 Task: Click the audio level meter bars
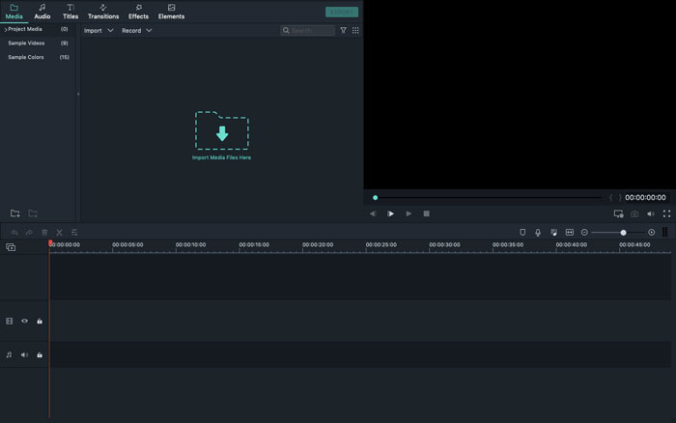click(665, 233)
